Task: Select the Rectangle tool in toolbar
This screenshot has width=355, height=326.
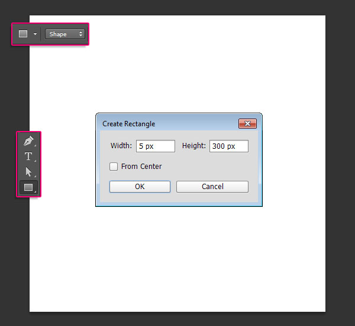Action: [x=28, y=187]
